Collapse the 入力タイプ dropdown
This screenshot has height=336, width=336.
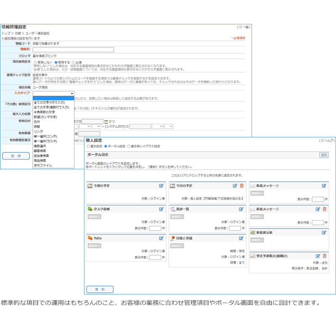coord(53,93)
